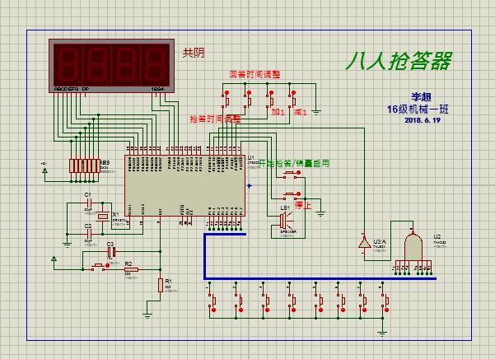Screen dimensions: 495x359
Task: Select the 回答时间调整 label
Action: [x=255, y=74]
